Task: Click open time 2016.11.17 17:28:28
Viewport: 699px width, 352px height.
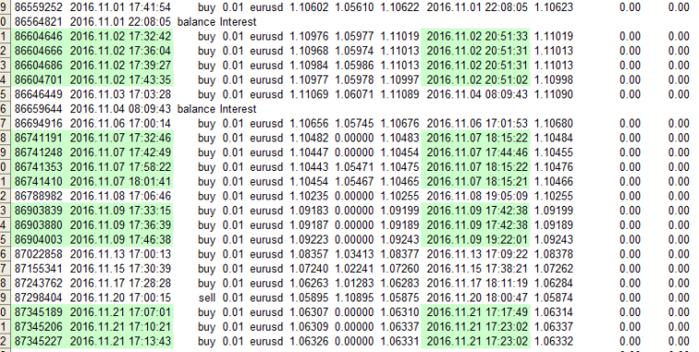Action: point(120,283)
